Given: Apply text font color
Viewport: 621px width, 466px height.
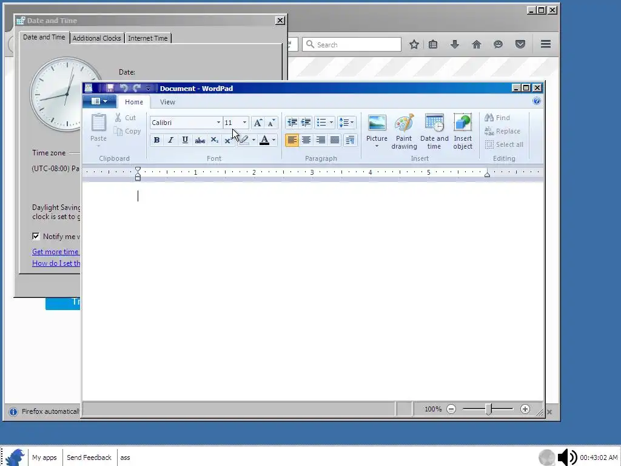Looking at the screenshot, I should coord(264,140).
